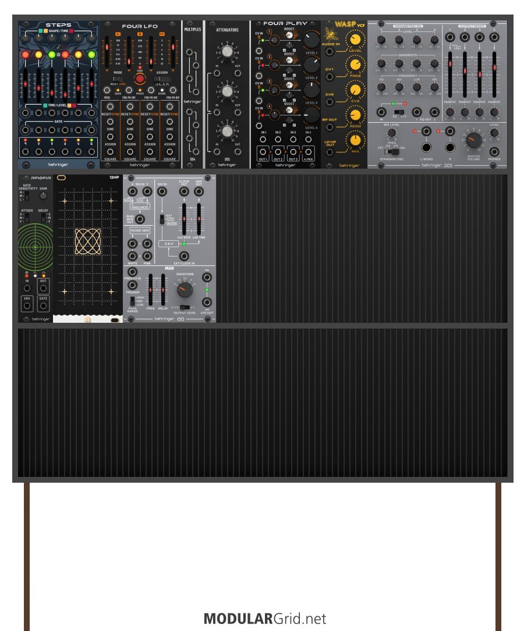Image resolution: width=531 pixels, height=631 pixels.
Task: Toggle the Four LFO Assign switch
Action: (x=161, y=79)
